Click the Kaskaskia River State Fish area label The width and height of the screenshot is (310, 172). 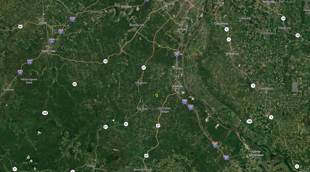[290, 105]
